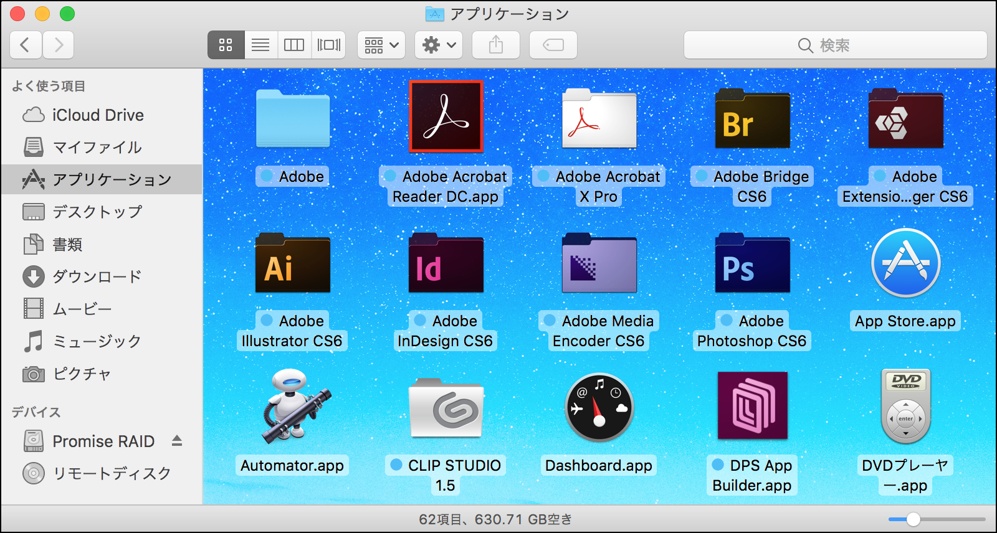Click the DVD Player app icon
This screenshot has height=533, width=997.
(x=905, y=407)
